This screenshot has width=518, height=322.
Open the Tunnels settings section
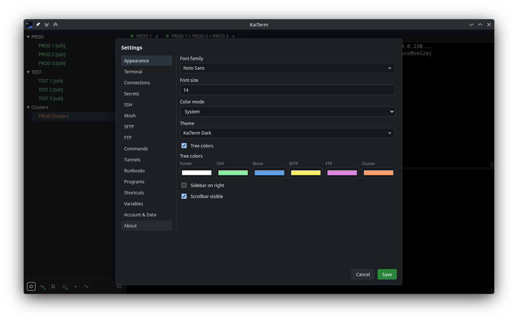(x=147, y=160)
